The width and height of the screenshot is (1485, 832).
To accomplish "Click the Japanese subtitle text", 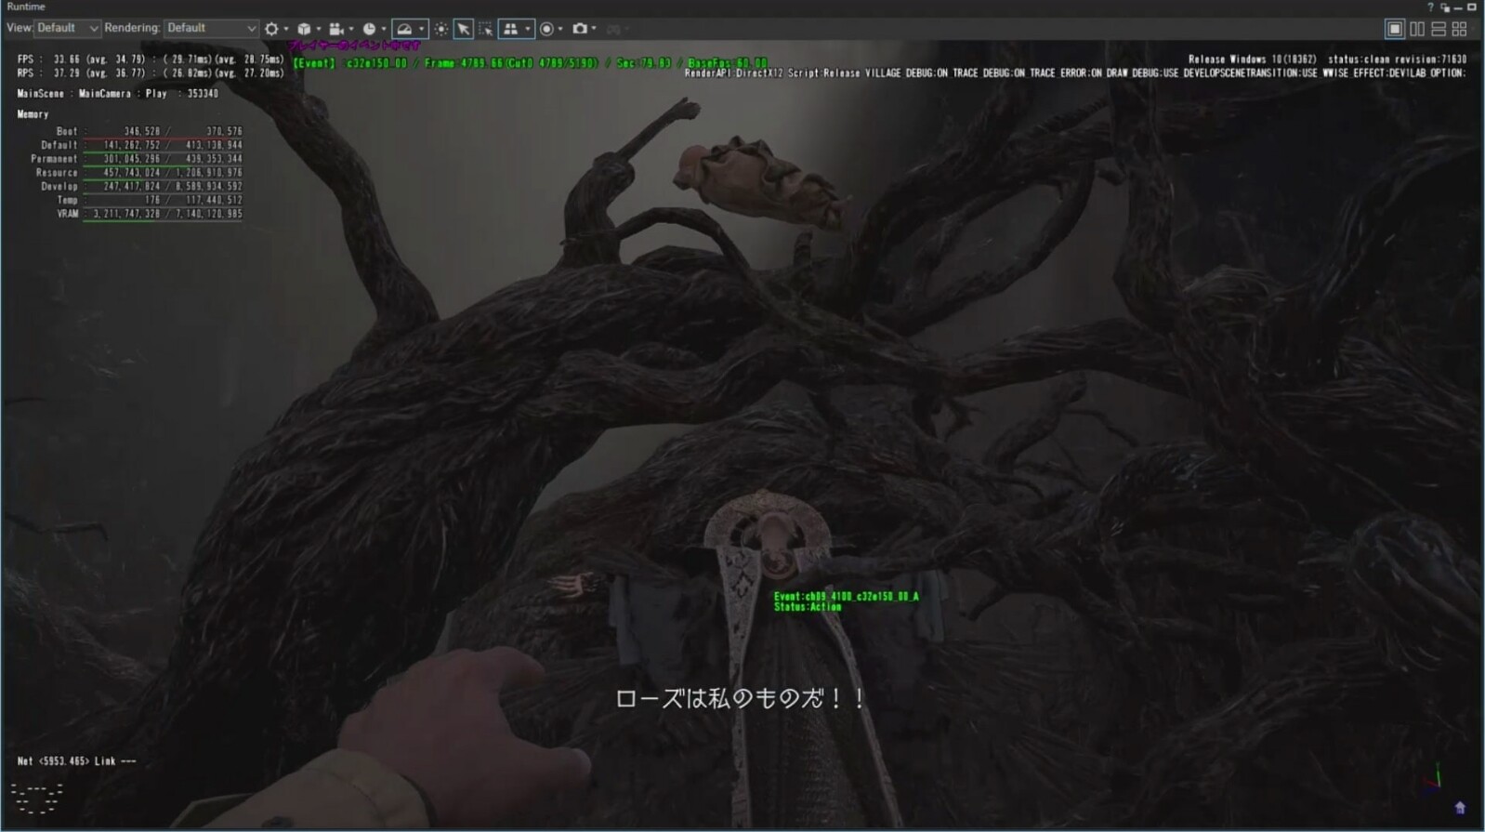I will (x=741, y=698).
